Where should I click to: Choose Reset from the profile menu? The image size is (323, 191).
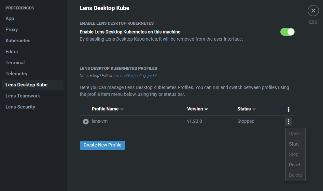(295, 165)
